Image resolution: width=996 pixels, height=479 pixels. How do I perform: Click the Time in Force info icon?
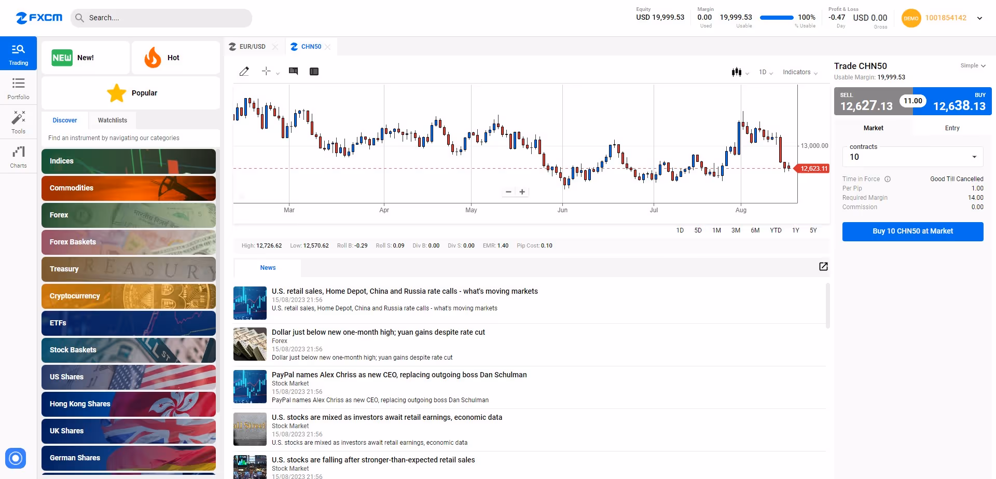click(x=888, y=179)
